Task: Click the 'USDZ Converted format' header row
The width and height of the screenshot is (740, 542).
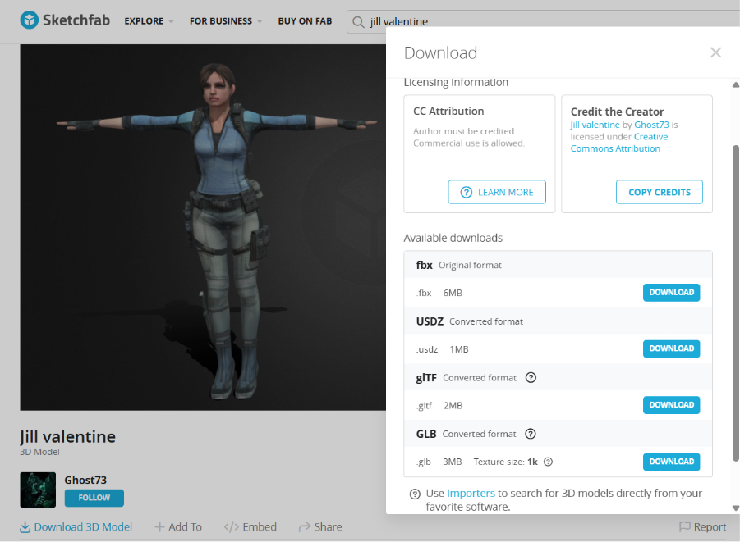Action: 558,321
